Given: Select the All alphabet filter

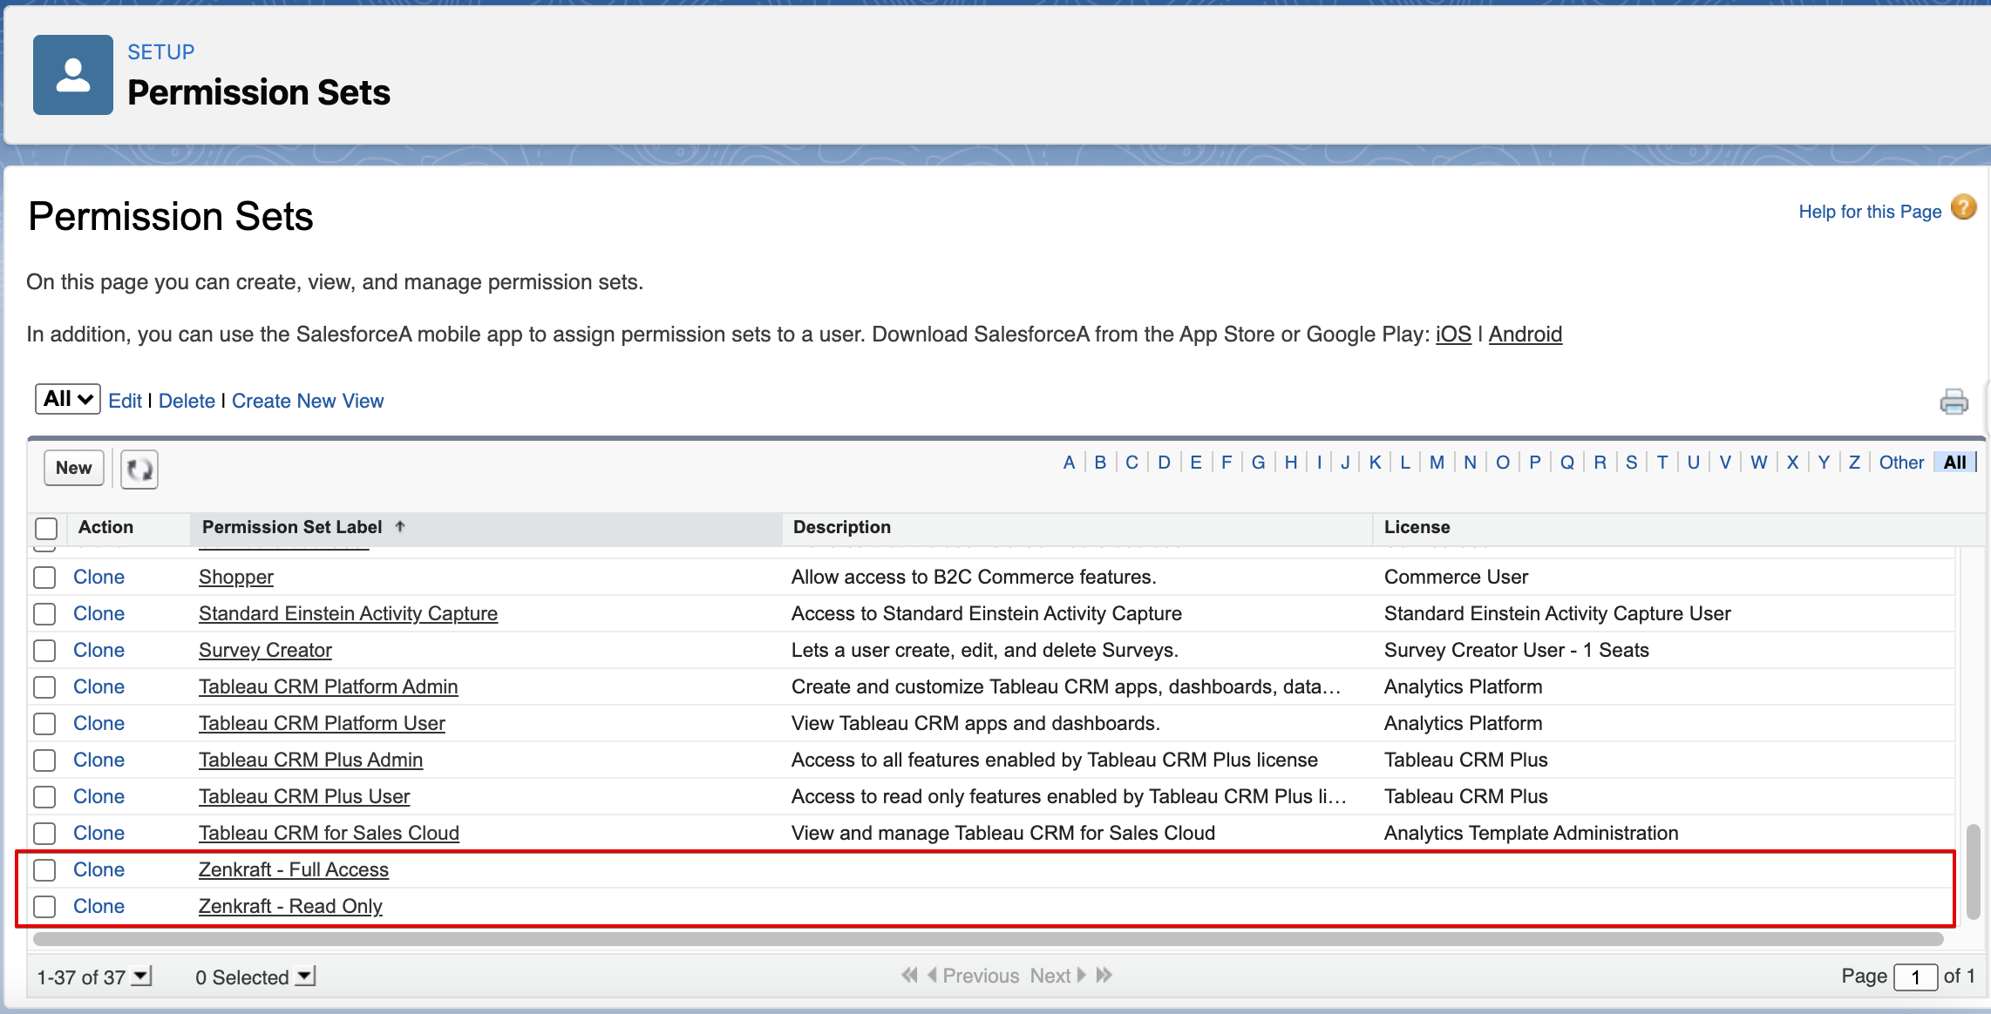Looking at the screenshot, I should click(x=1954, y=463).
